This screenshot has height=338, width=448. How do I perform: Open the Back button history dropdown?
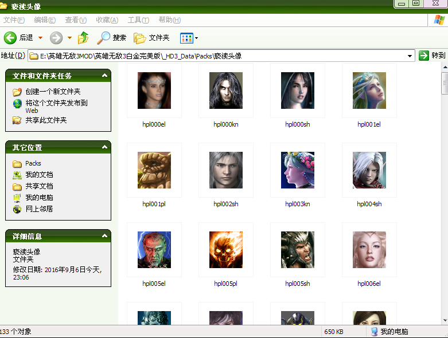(41, 38)
